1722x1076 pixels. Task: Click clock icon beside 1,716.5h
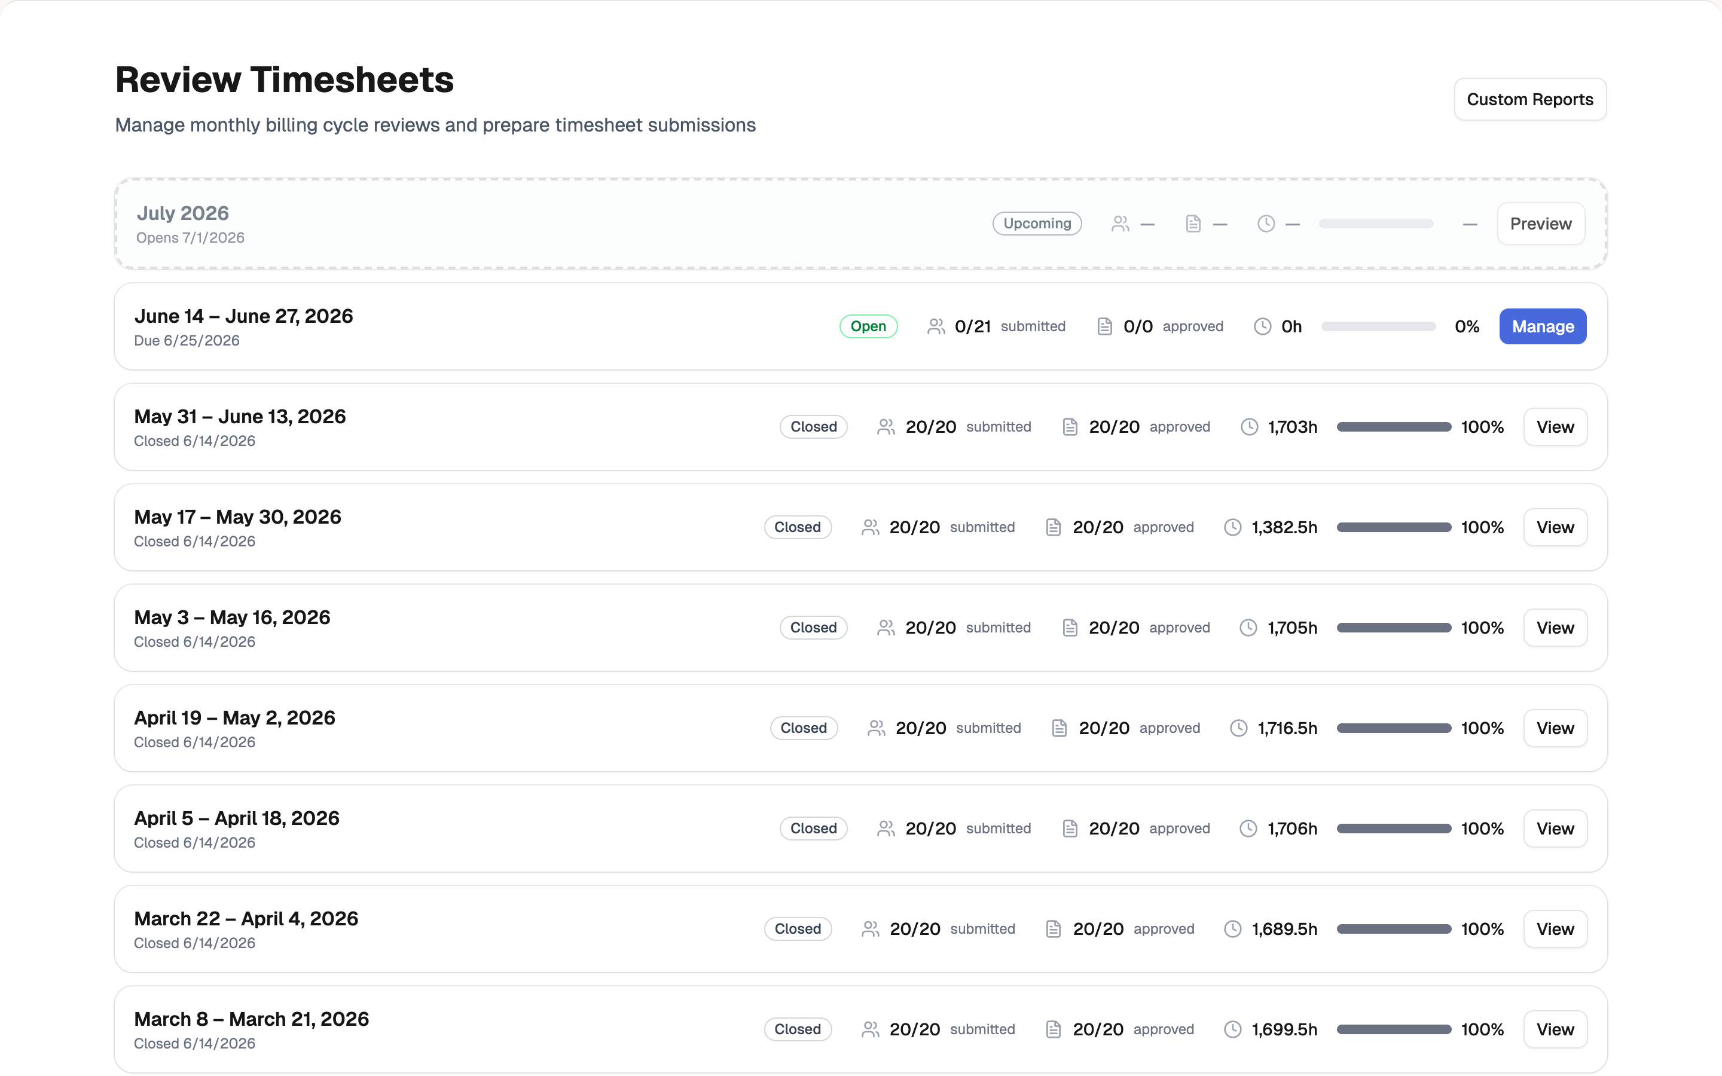point(1239,728)
